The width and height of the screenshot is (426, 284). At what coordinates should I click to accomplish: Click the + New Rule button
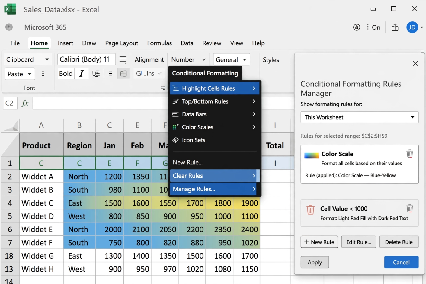tap(319, 242)
